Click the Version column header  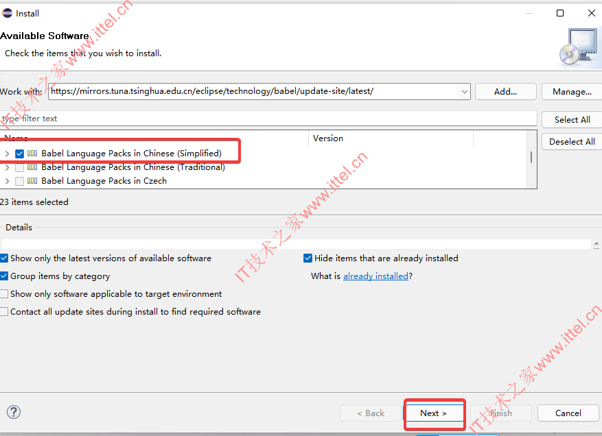[x=391, y=138]
